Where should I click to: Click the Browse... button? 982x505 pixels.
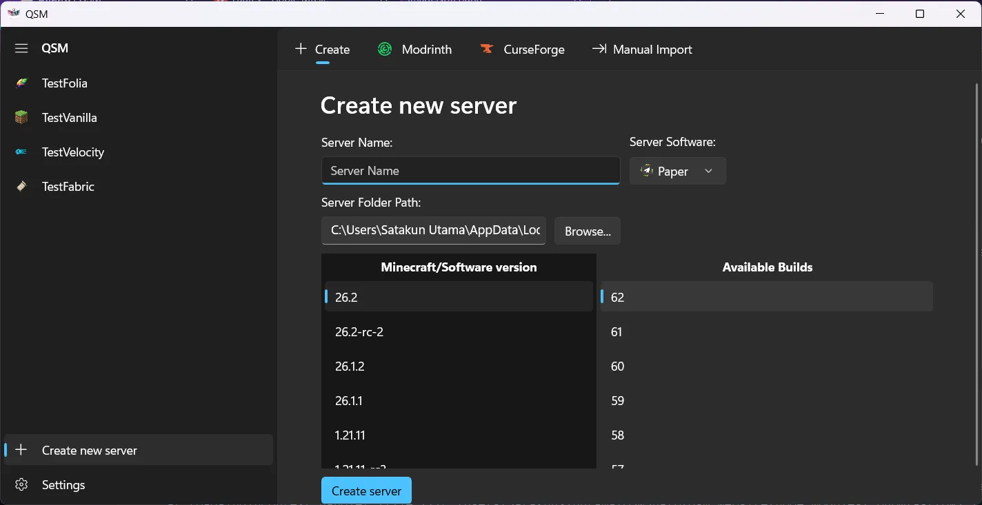(588, 231)
